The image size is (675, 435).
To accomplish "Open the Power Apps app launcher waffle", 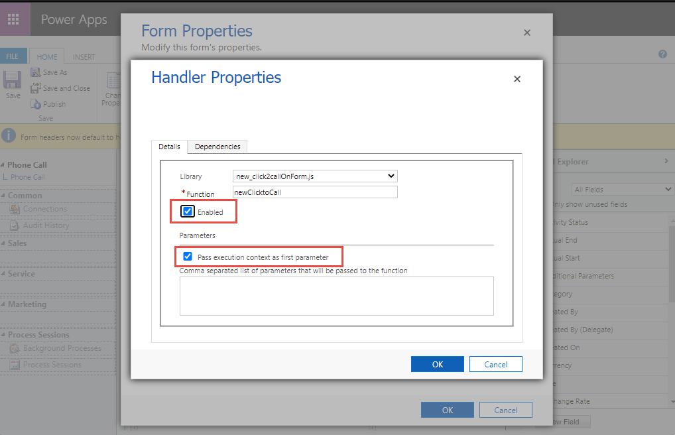I will coord(14,19).
